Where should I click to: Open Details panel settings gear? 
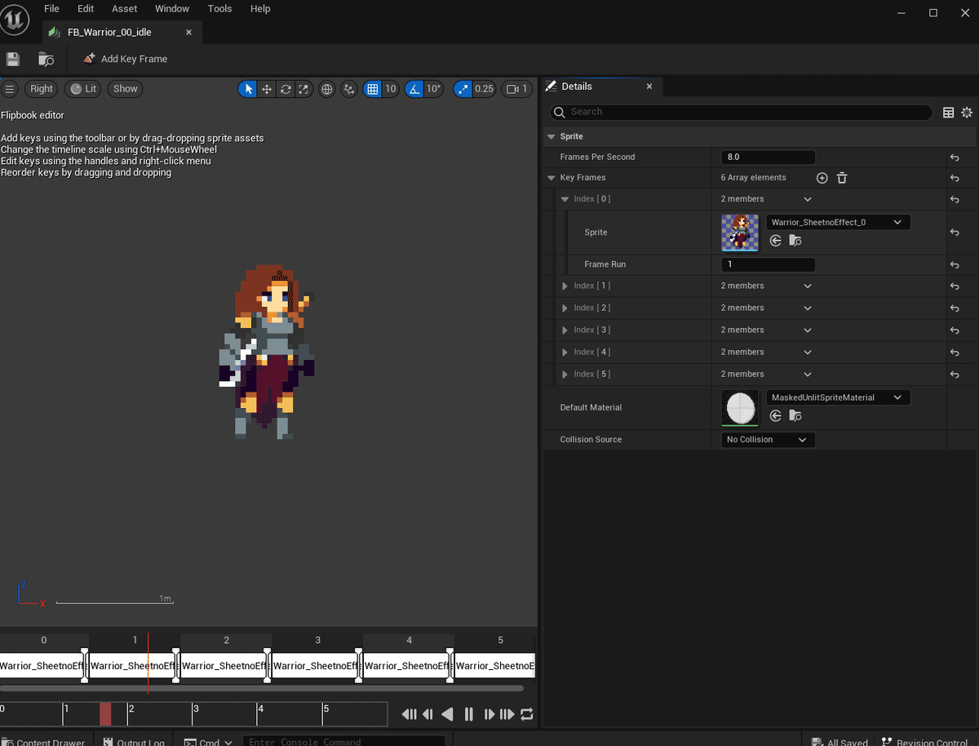click(x=967, y=113)
